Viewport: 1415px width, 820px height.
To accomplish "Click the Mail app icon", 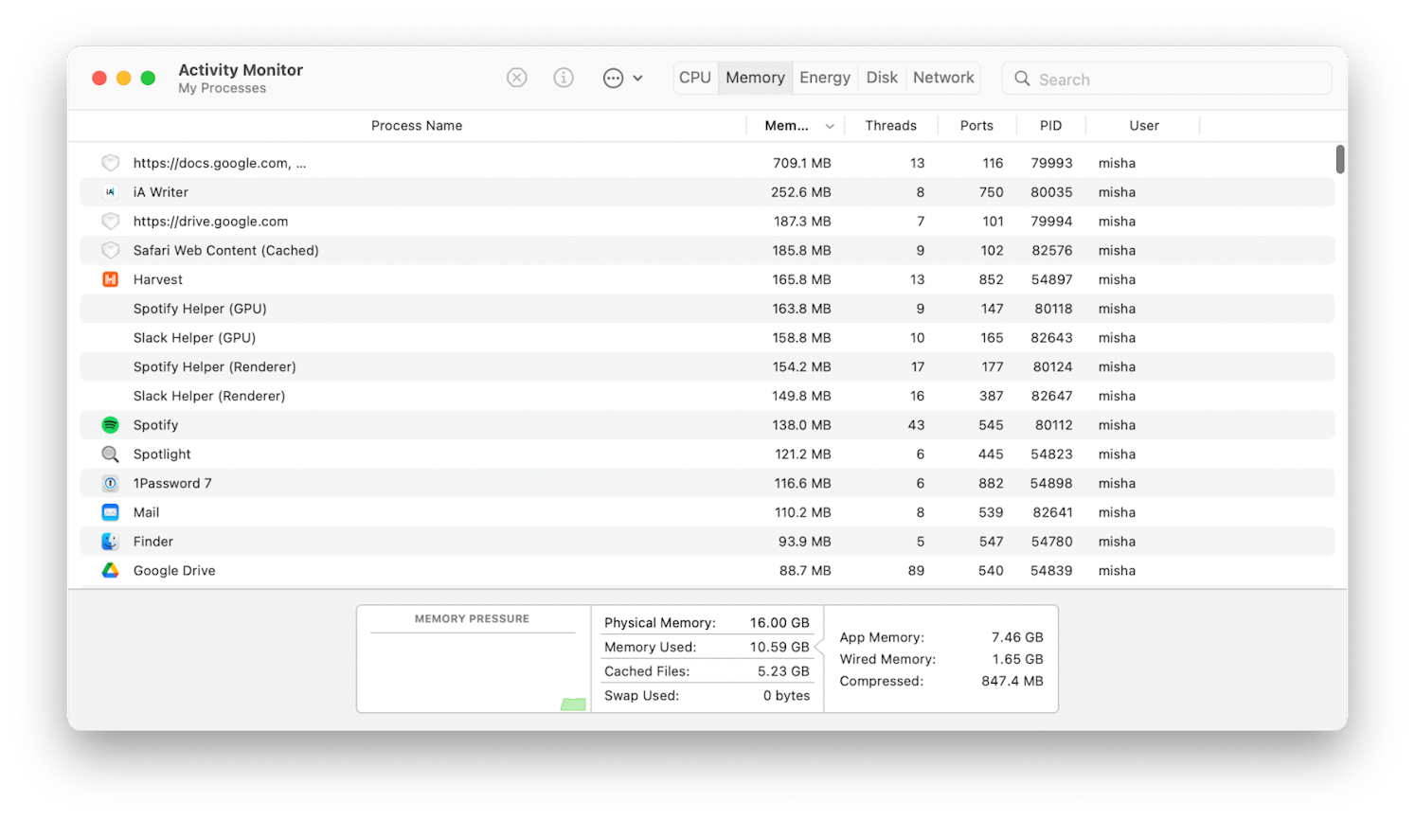I will [x=110, y=512].
